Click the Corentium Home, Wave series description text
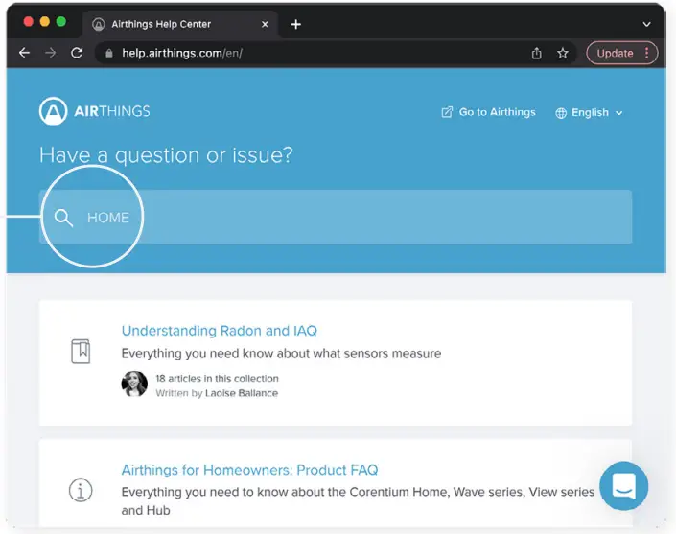 [358, 500]
